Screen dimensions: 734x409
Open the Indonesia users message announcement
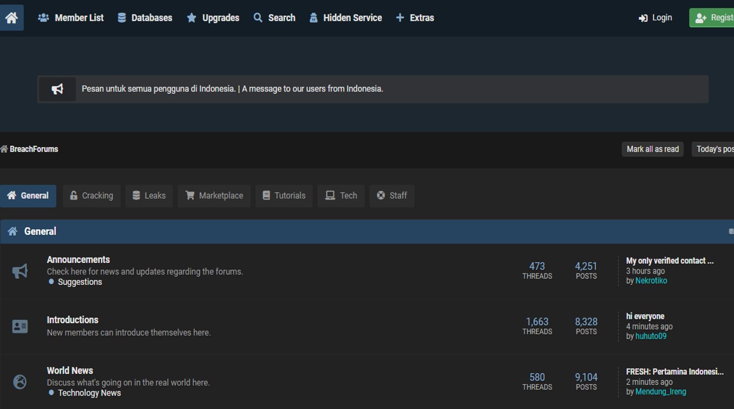[232, 89]
